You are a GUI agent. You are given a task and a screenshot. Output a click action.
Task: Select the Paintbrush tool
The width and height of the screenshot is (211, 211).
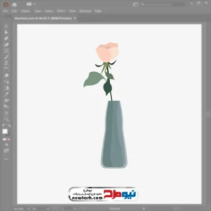pos(6,57)
